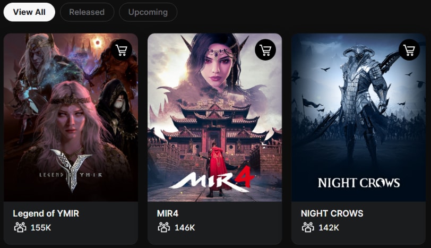The image size is (431, 248).
Task: Open the MIR4 cover artwork
Action: (x=214, y=117)
